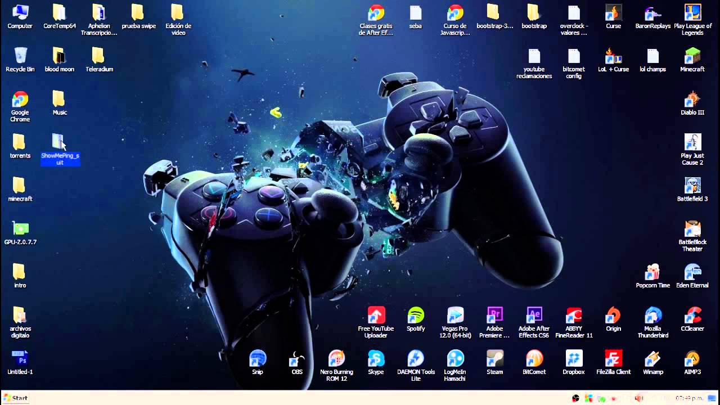Open the bootstrap folder
The height and width of the screenshot is (405, 720).
click(534, 17)
